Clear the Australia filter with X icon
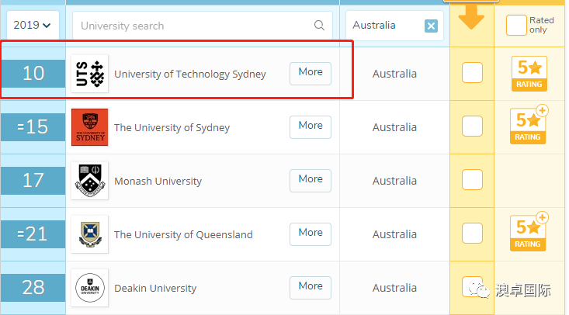The height and width of the screenshot is (315, 569). 431,26
